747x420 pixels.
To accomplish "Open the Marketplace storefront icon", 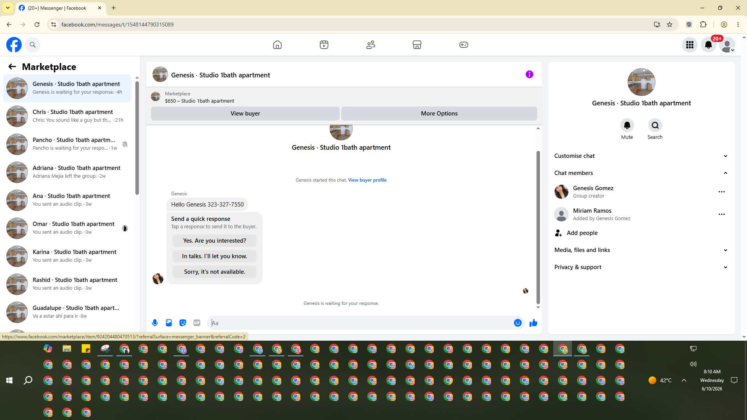I will point(417,45).
